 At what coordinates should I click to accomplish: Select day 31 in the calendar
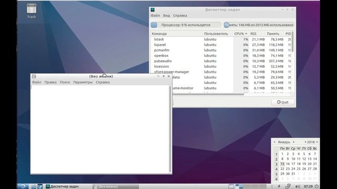click(293, 174)
